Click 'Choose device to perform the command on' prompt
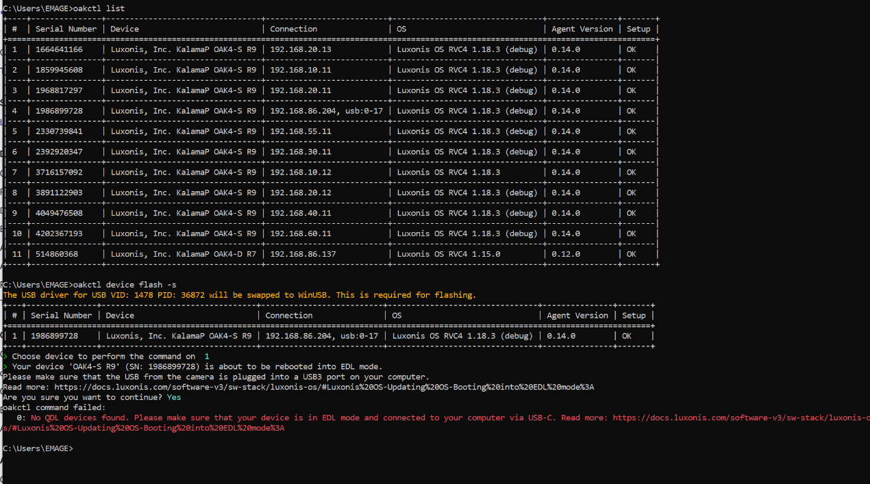This screenshot has height=484, width=870. click(105, 357)
